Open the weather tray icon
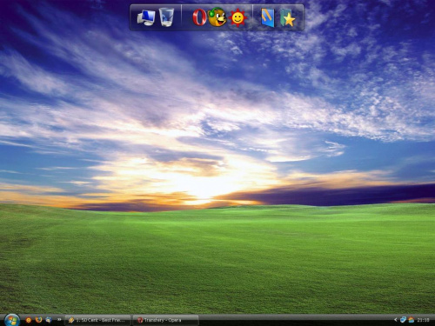This screenshot has height=326, width=435. 411,320
